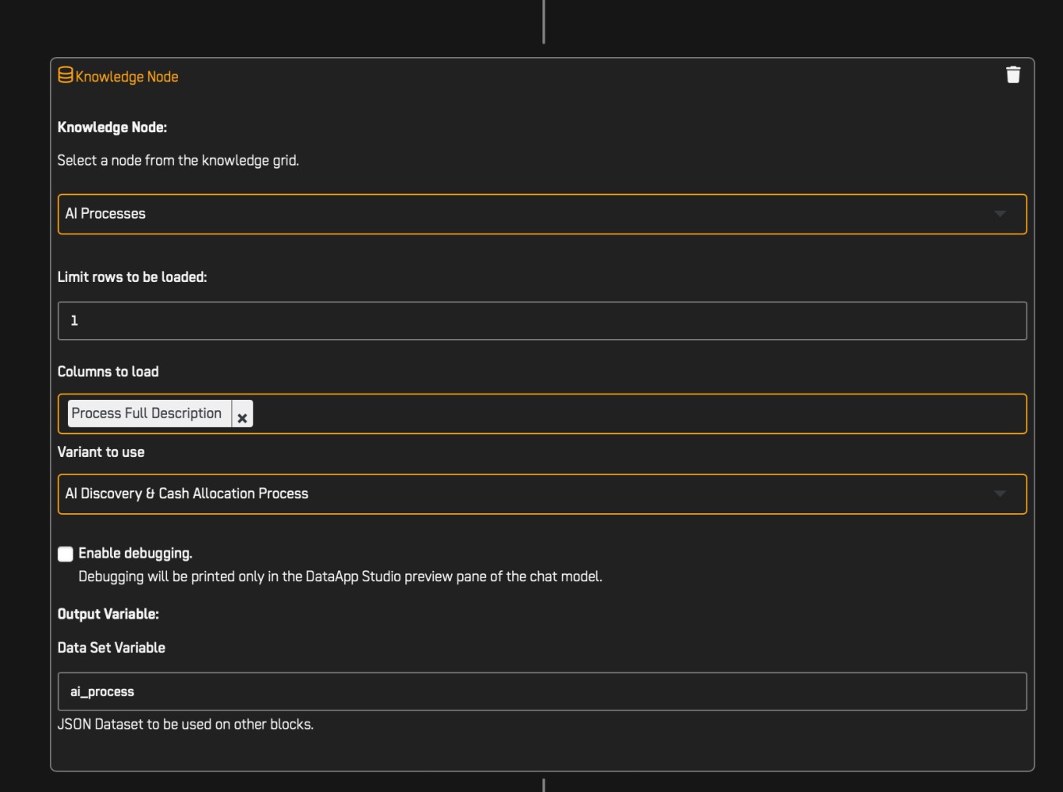The image size is (1063, 792).
Task: Open the Variant to use dropdown
Action: [x=542, y=494]
